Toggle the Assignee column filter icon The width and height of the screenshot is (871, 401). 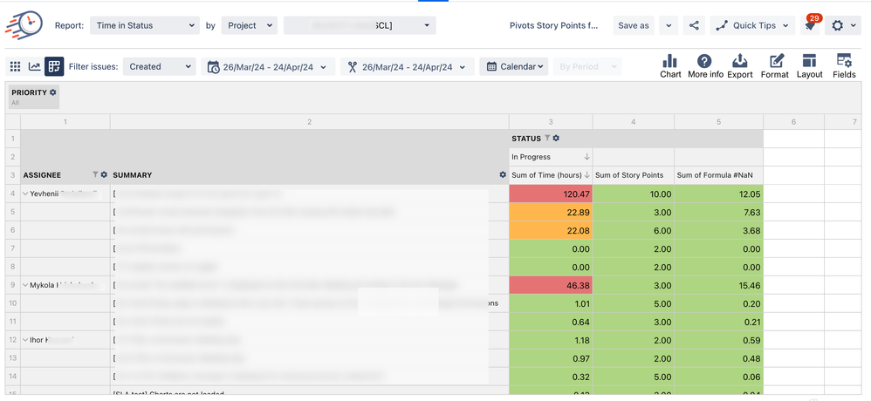[95, 175]
